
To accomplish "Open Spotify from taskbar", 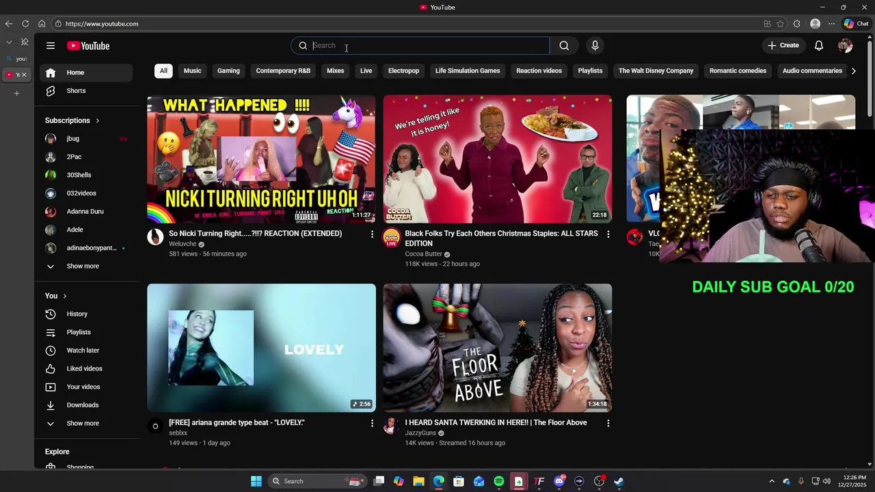I will coord(499,481).
